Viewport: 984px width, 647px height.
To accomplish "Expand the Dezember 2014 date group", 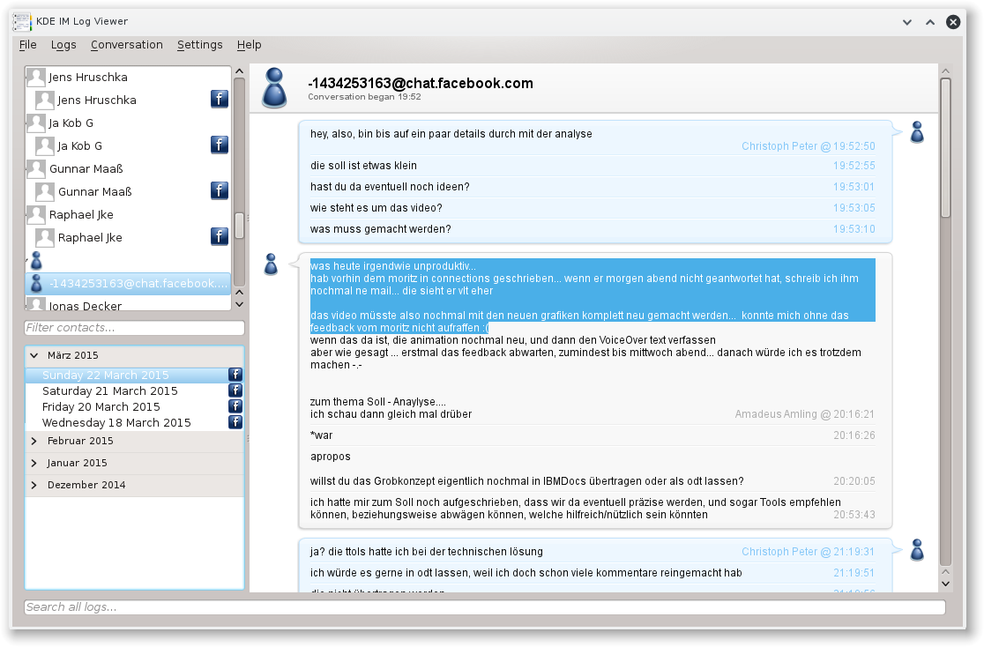I will tap(34, 485).
